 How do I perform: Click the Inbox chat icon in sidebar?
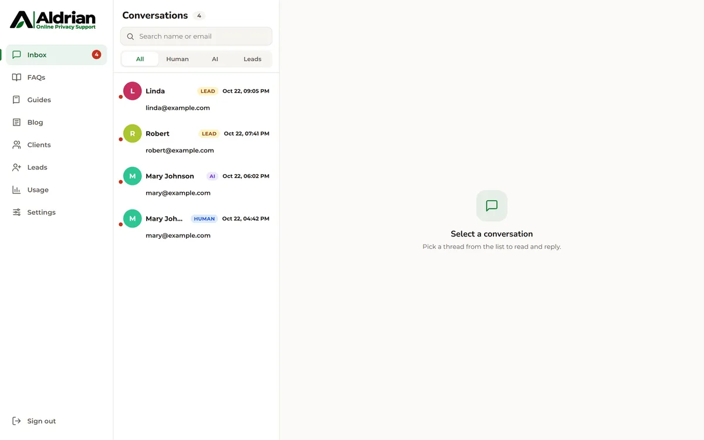[x=16, y=55]
